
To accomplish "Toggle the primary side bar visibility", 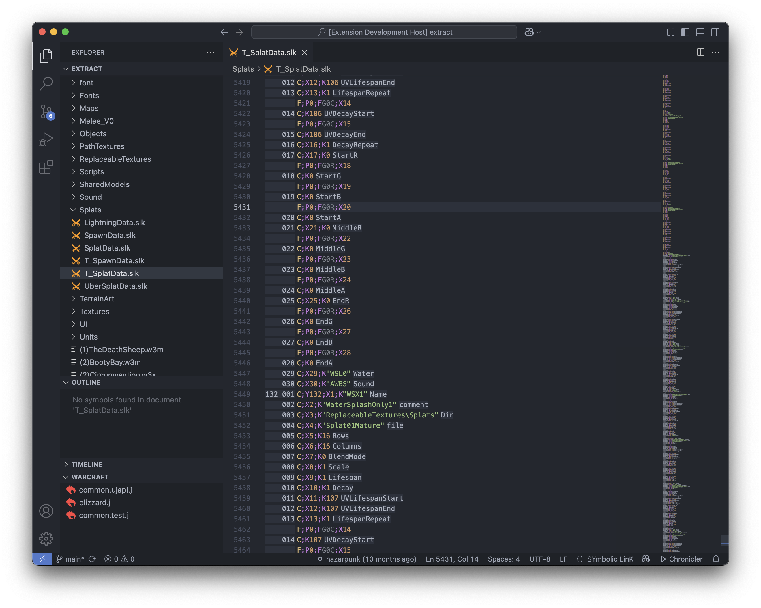I will tap(685, 32).
